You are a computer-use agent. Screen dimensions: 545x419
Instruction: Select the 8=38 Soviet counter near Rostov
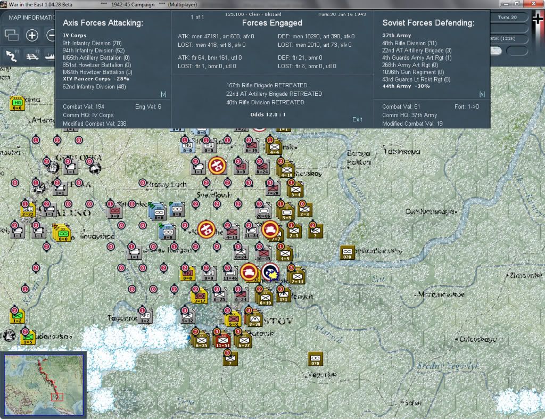[x=254, y=319]
